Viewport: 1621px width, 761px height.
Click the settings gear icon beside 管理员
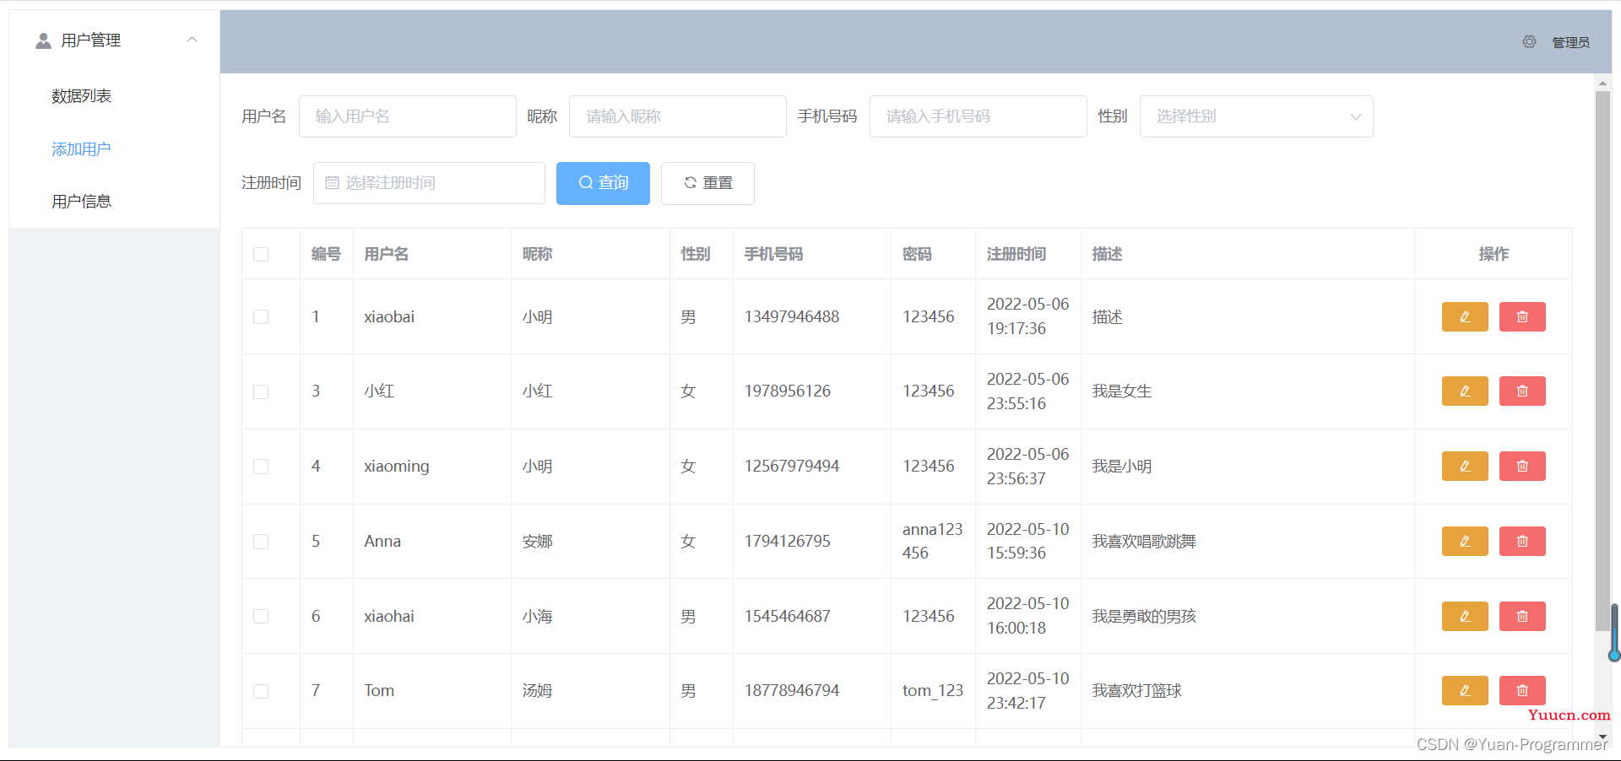1529,41
